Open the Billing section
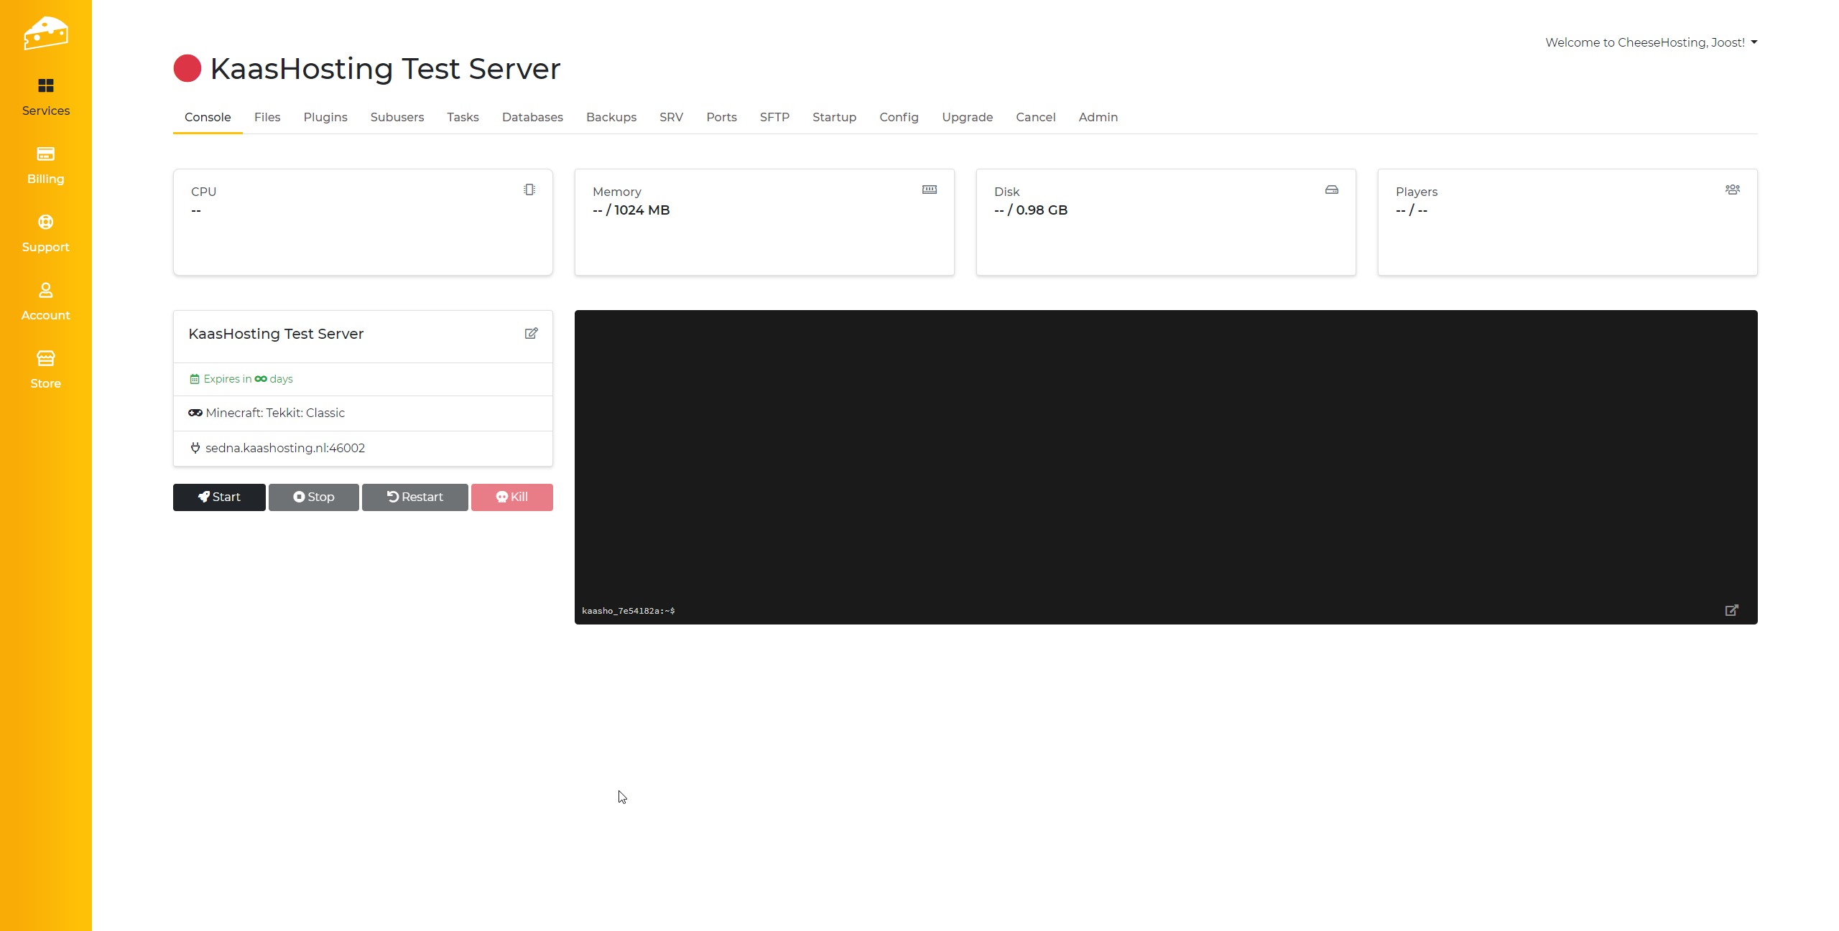 tap(45, 165)
